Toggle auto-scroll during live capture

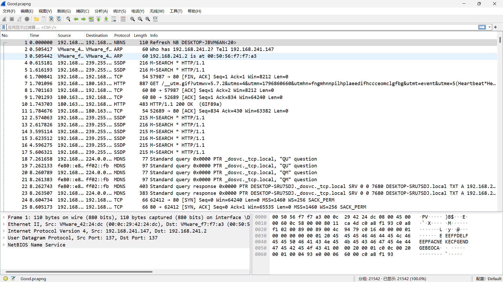point(114,19)
